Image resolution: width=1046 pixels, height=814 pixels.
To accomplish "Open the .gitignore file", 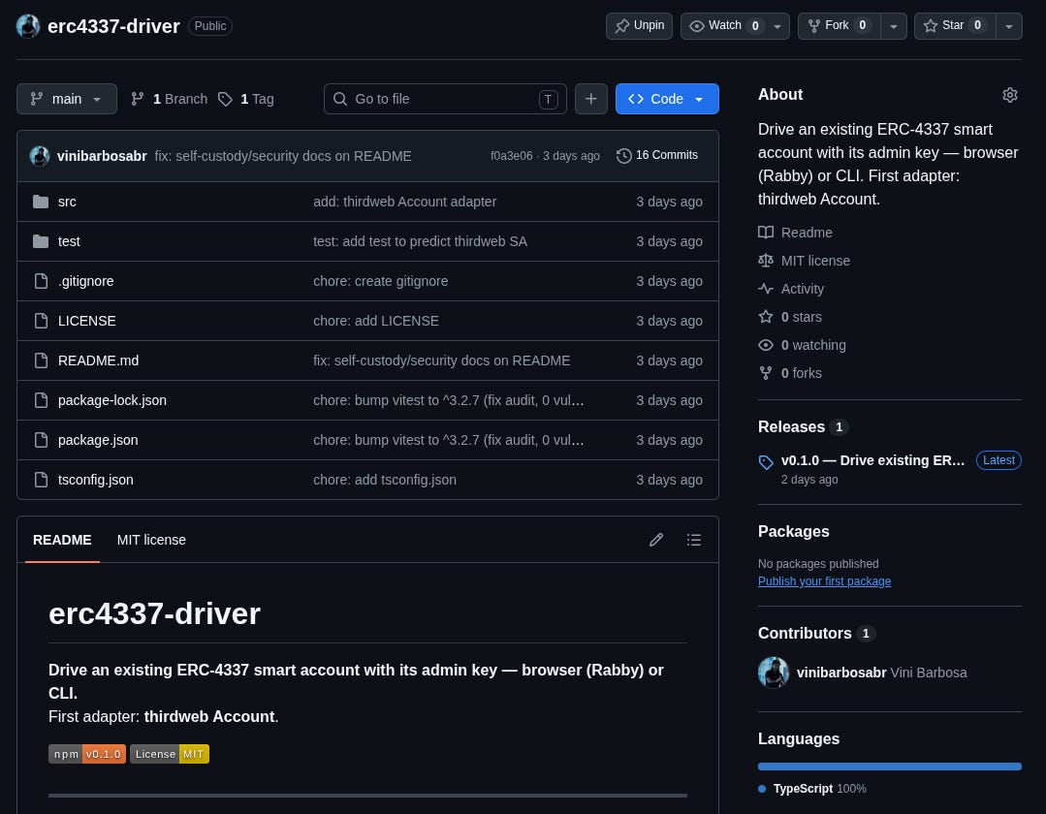I will pyautogui.click(x=85, y=281).
